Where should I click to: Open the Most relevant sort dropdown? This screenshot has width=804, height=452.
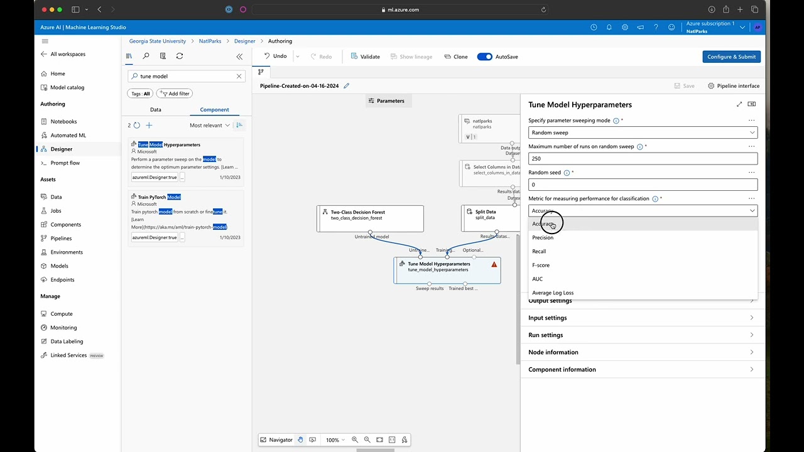[210, 126]
